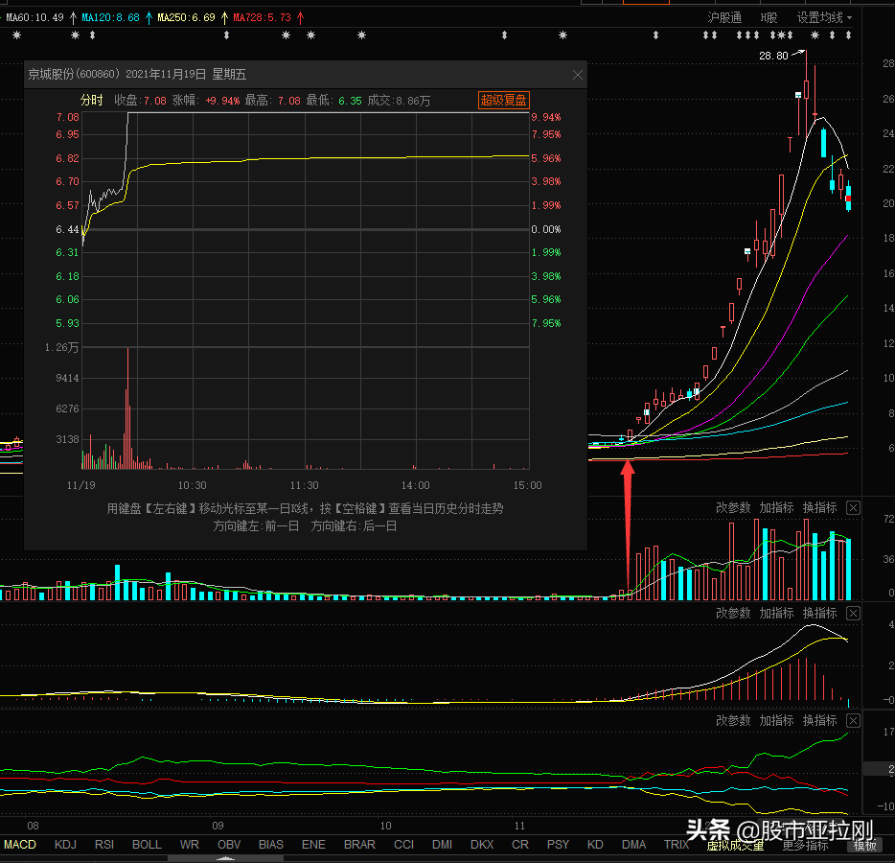The image size is (895, 863).
Task: Switch to the RSI indicator tab
Action: 103,845
